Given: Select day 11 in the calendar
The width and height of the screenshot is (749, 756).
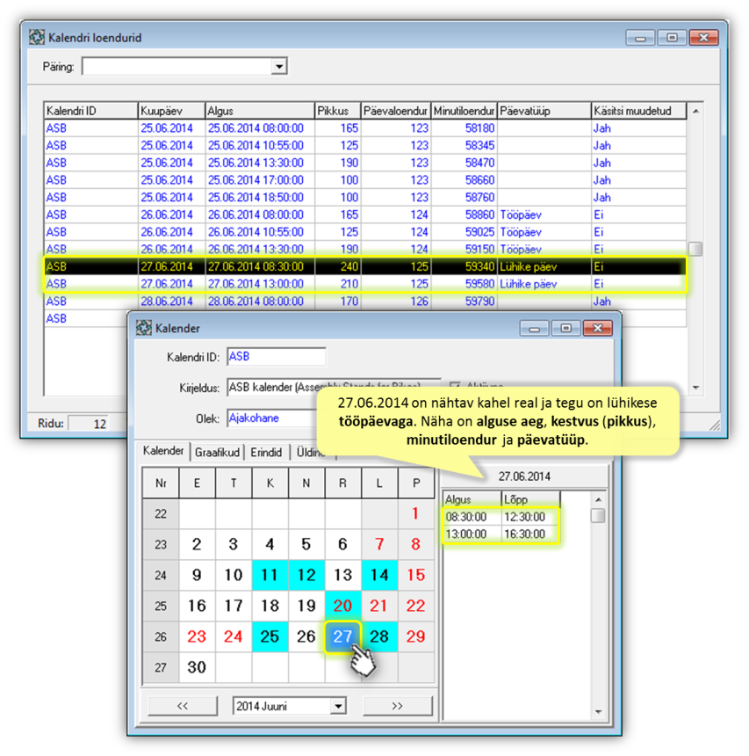Looking at the screenshot, I should pos(270,575).
